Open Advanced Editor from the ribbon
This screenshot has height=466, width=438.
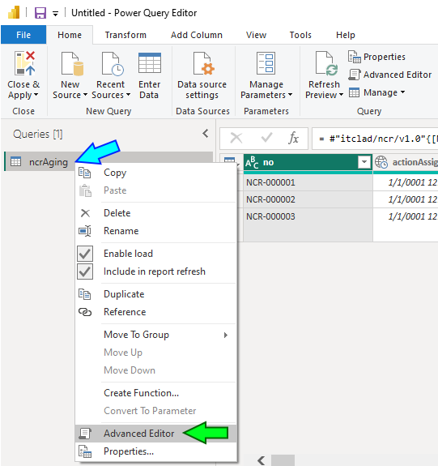click(x=390, y=75)
